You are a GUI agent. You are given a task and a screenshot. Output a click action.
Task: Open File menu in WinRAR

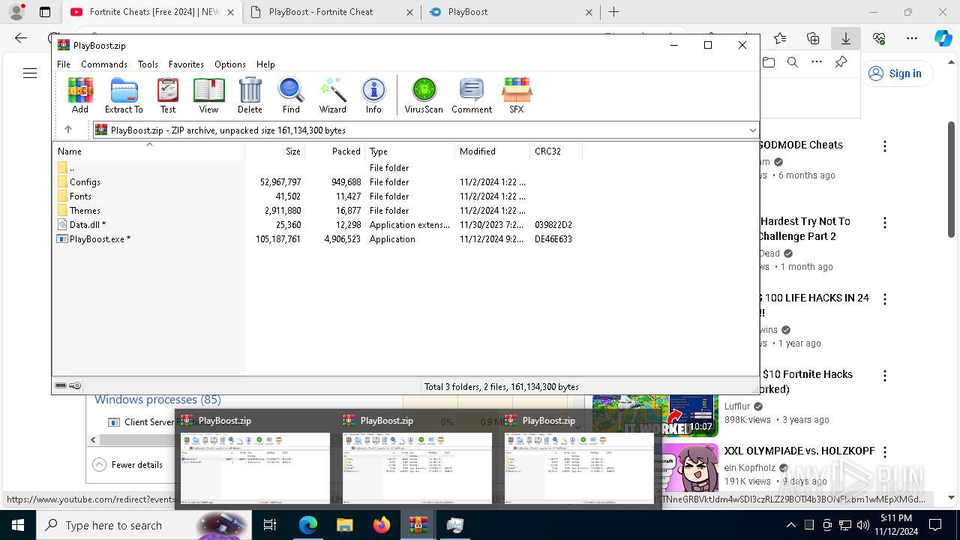tap(64, 64)
